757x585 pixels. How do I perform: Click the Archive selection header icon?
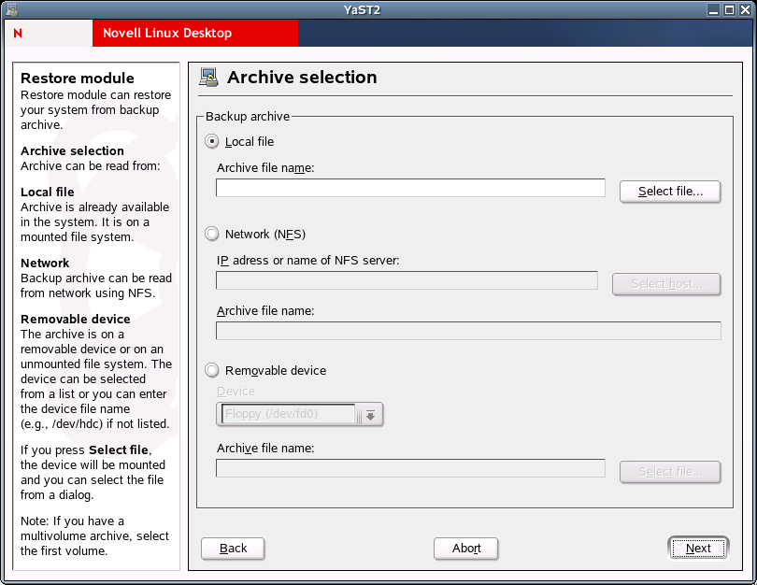[208, 78]
